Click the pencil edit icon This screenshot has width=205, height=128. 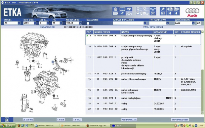(122, 13)
